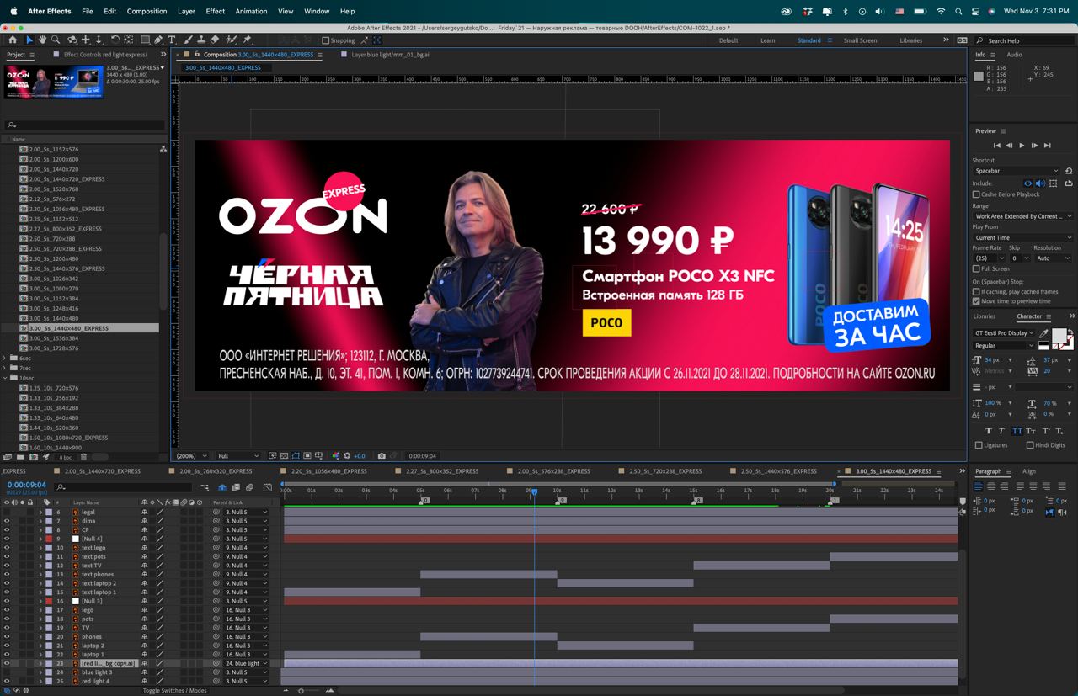Switch to the Small Screen workspace
The image size is (1078, 696).
pyautogui.click(x=860, y=40)
